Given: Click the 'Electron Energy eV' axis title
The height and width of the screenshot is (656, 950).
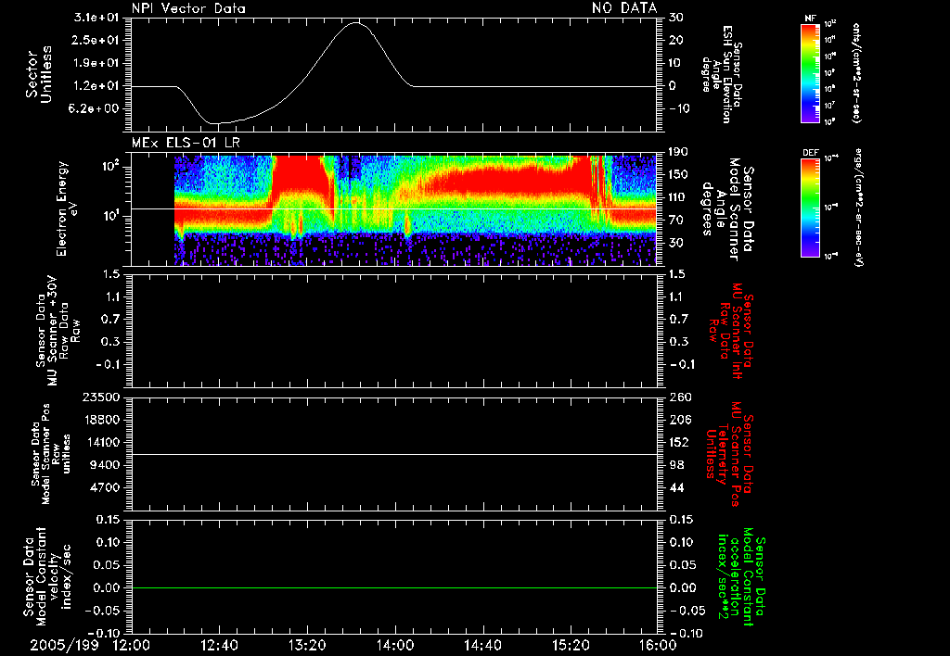Looking at the screenshot, I should [67, 208].
